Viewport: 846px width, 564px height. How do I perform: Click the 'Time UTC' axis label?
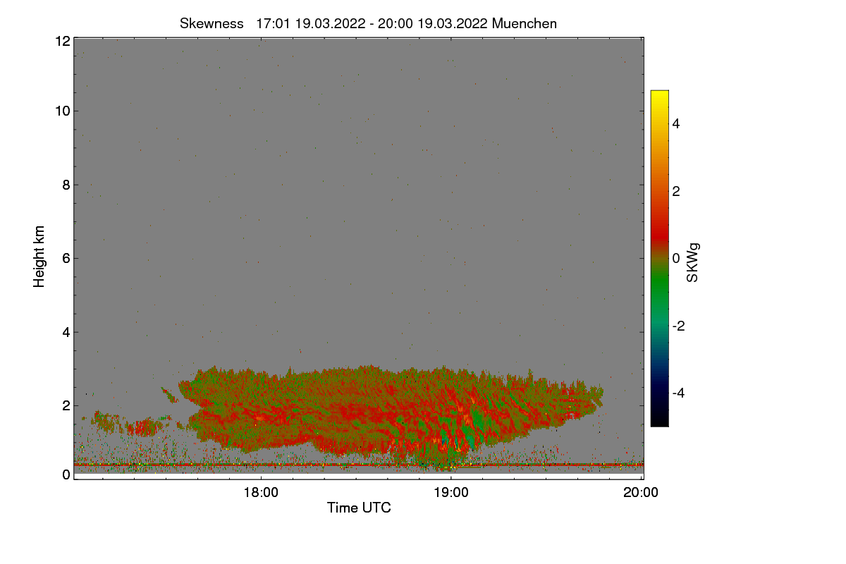coord(359,508)
